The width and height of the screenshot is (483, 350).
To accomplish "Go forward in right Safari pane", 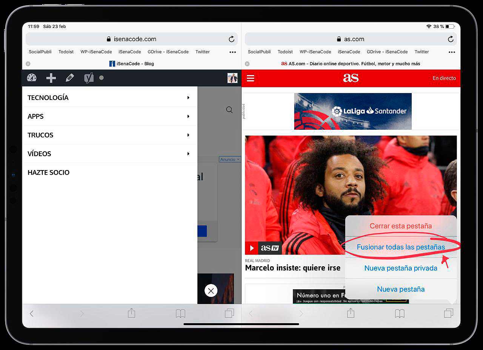I will click(x=301, y=313).
